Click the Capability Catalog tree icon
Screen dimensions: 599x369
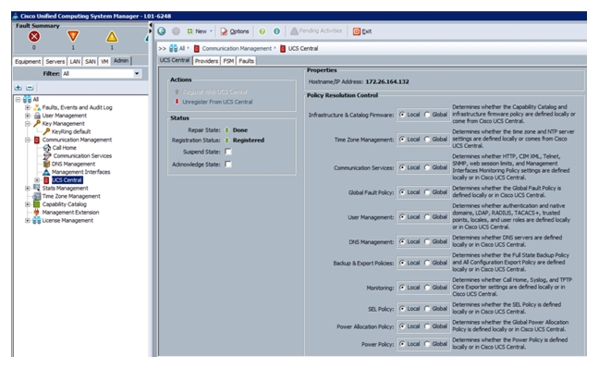click(x=37, y=204)
